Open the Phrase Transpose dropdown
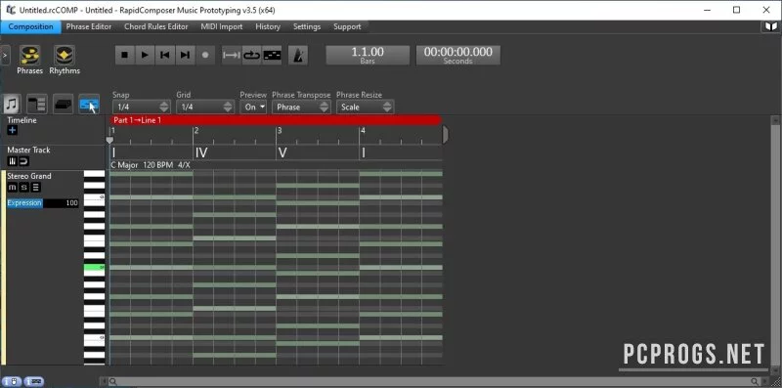This screenshot has height=388, width=782. (x=301, y=107)
